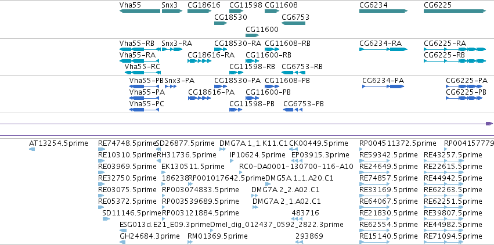Click the Snx3-RA transcript
The width and height of the screenshot is (494, 245).
(172, 49)
